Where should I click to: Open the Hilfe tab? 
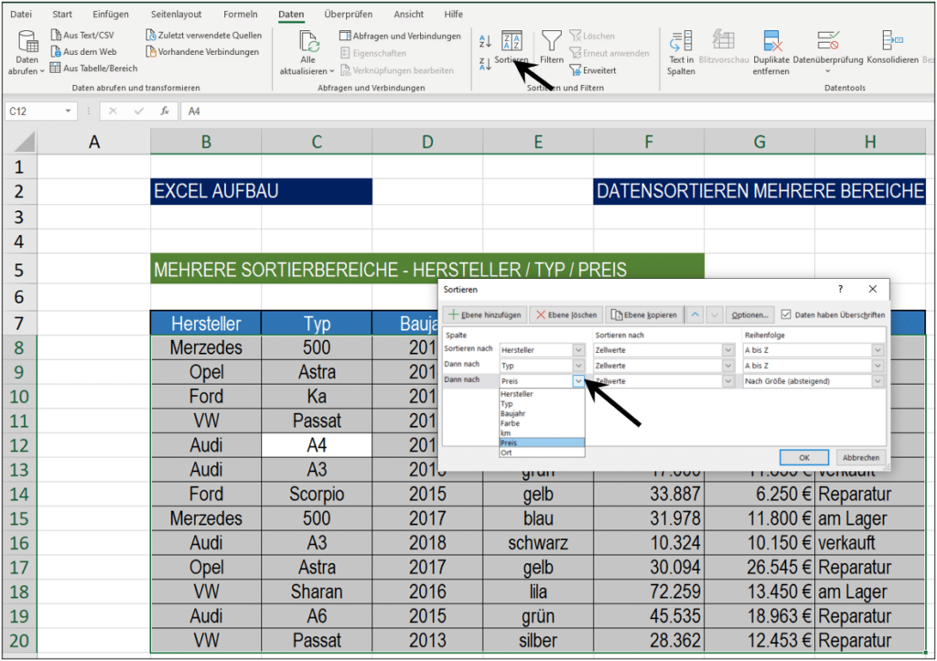(x=454, y=15)
